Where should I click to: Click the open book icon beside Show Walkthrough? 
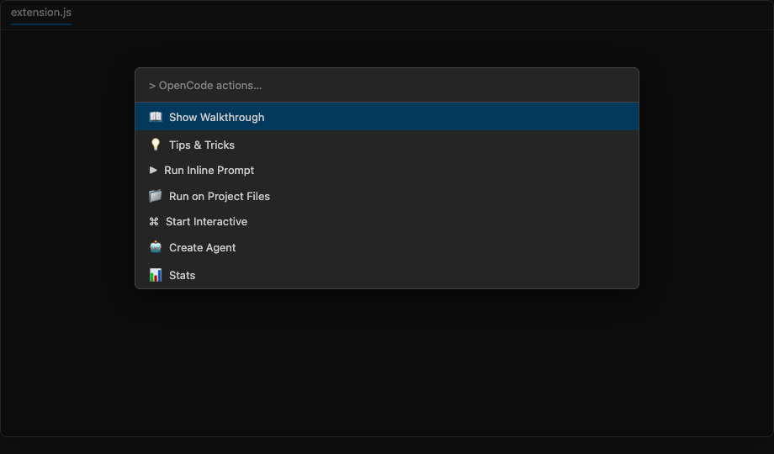coord(156,117)
